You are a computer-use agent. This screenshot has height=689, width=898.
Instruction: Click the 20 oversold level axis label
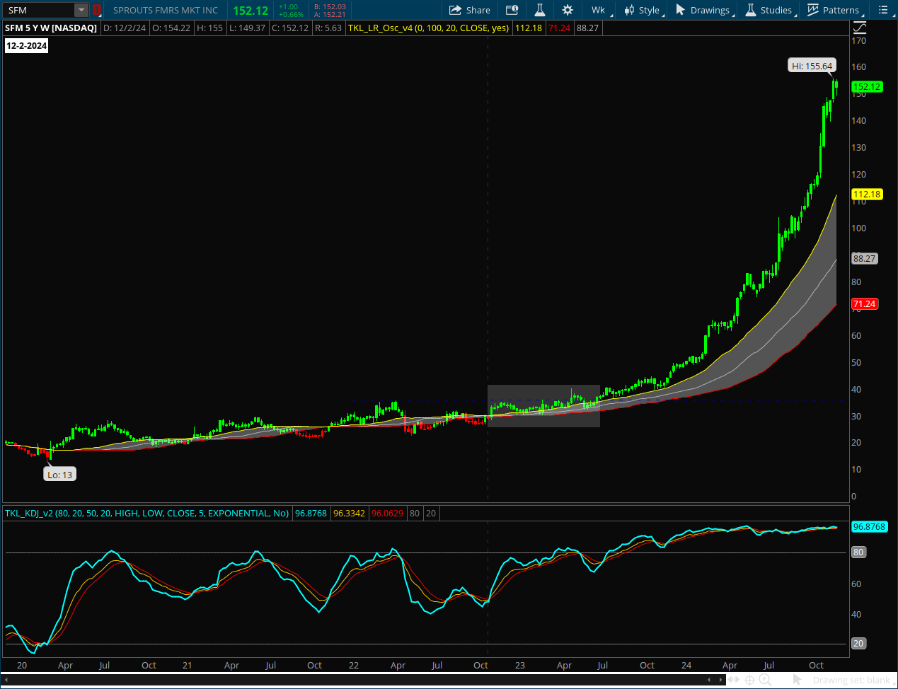tap(858, 644)
